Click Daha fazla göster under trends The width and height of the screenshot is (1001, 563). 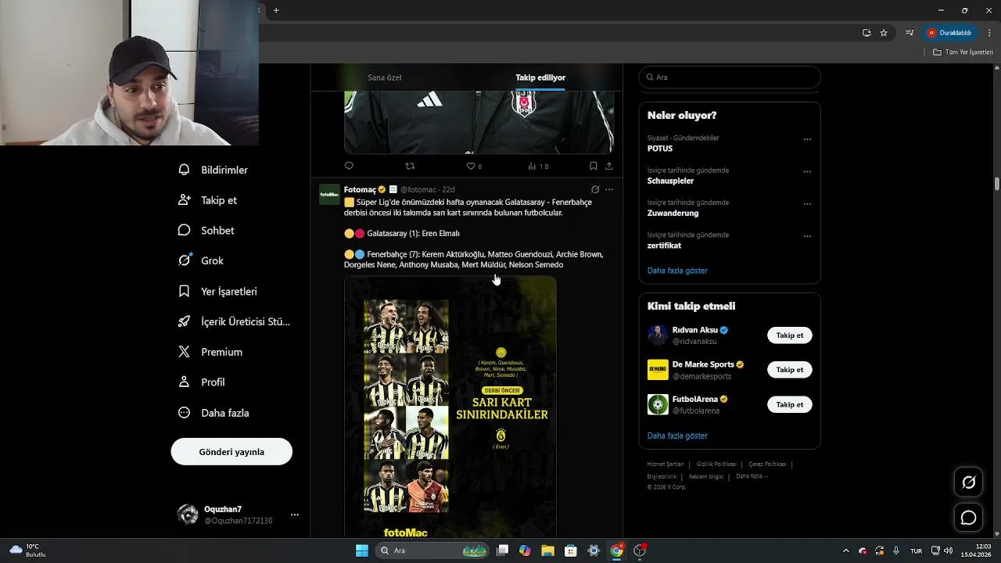(677, 271)
